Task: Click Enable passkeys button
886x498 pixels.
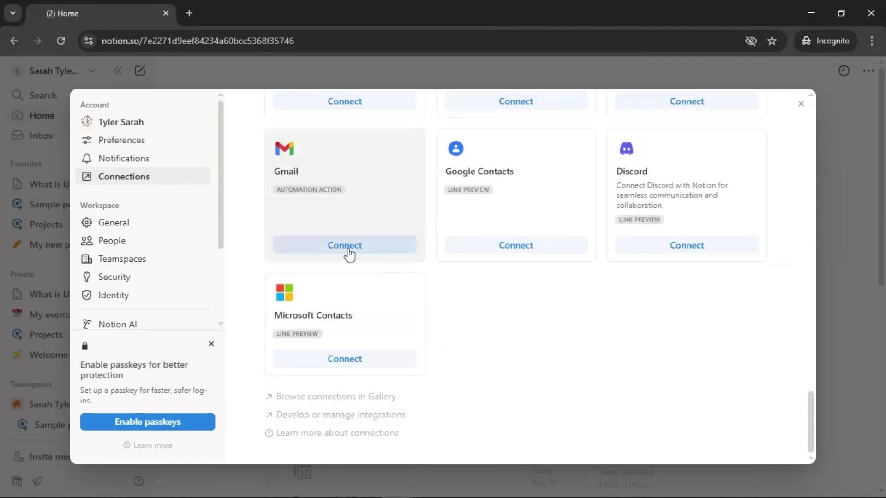Action: 148,422
